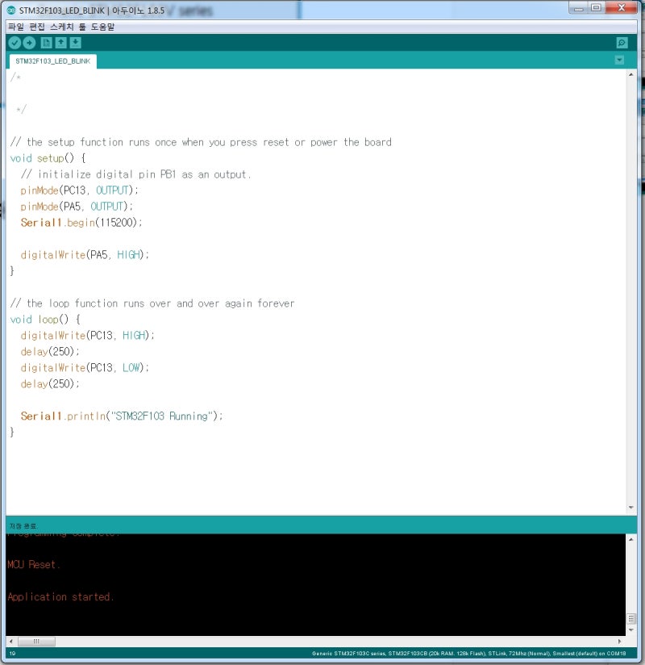The image size is (645, 665).
Task: Click the horizontal console scrollbar
Action: pyautogui.click(x=36, y=641)
